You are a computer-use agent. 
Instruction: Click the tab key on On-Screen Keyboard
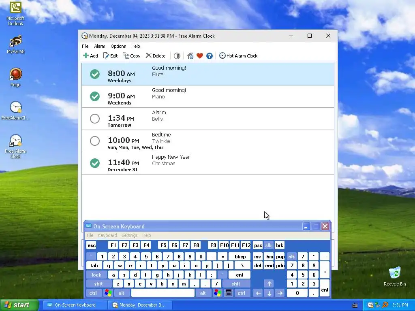(x=94, y=266)
